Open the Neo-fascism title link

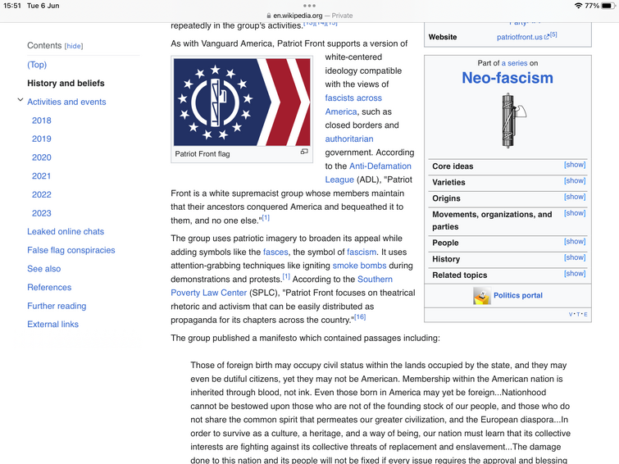pos(507,78)
